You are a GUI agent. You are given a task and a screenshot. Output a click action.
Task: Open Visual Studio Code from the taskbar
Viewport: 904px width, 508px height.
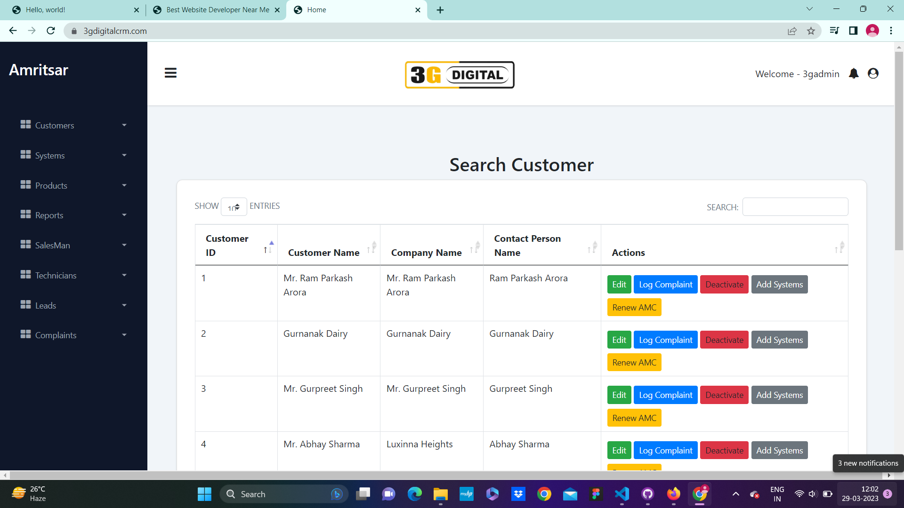(x=622, y=494)
